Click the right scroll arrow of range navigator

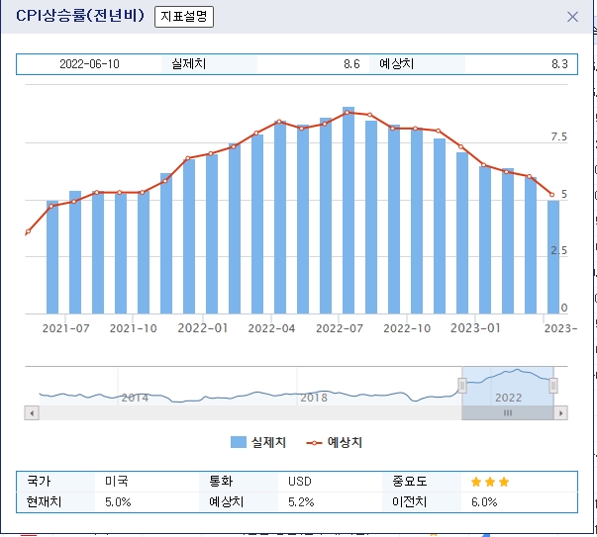560,413
